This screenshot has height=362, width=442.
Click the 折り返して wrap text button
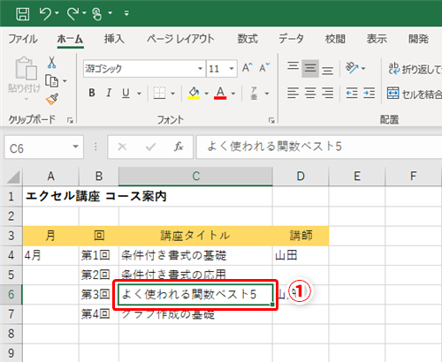click(415, 69)
